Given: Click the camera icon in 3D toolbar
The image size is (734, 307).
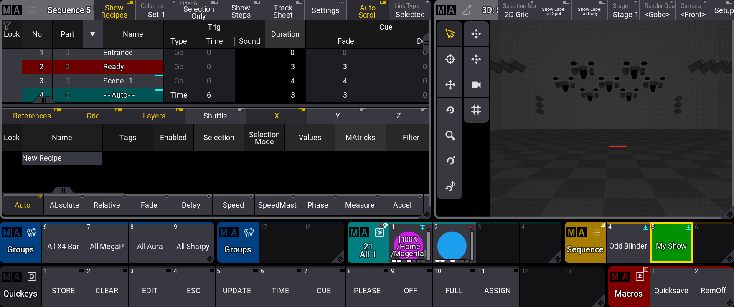Looking at the screenshot, I should [x=476, y=85].
